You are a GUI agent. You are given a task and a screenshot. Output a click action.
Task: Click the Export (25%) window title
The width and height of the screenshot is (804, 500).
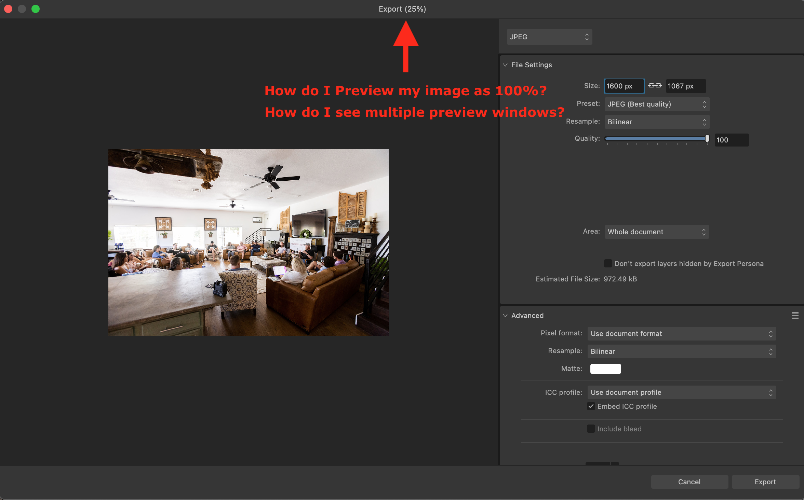pos(402,9)
